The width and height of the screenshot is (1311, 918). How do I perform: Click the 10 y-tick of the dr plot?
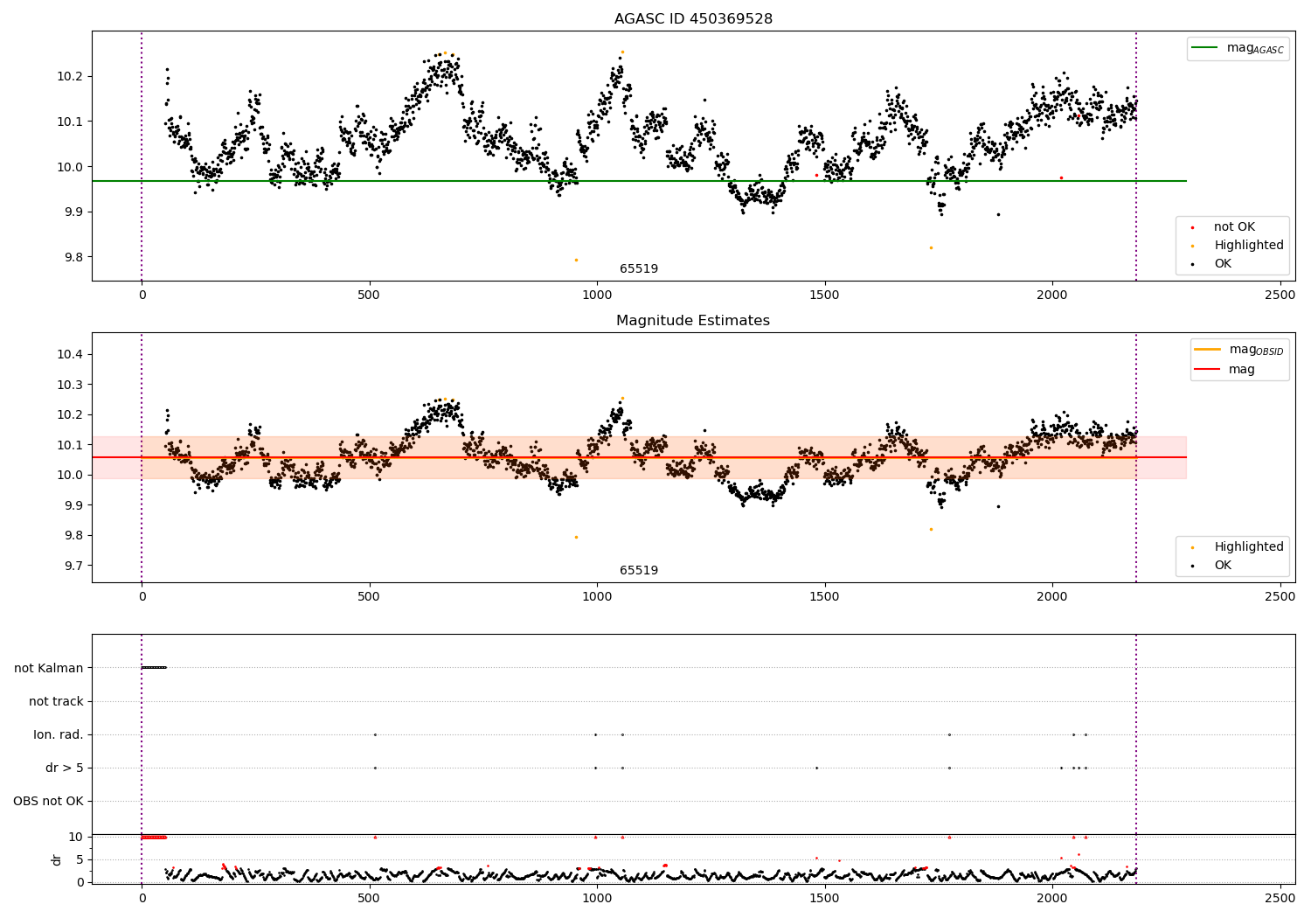coord(77,837)
